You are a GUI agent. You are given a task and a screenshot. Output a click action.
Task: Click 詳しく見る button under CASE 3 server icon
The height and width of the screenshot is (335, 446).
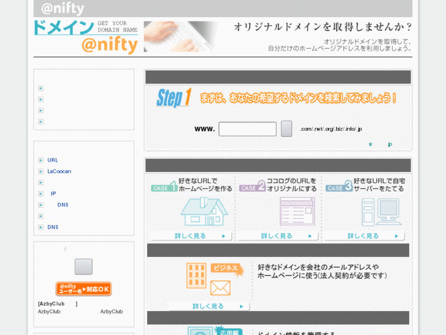coord(364,236)
